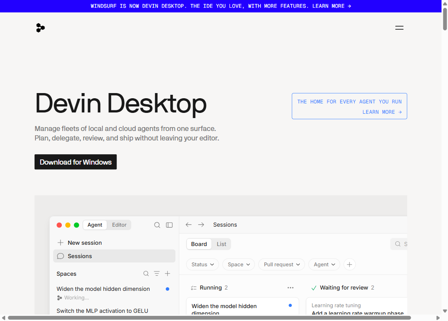This screenshot has height=321, width=448.
Task: Select the List view tab
Action: pyautogui.click(x=222, y=244)
